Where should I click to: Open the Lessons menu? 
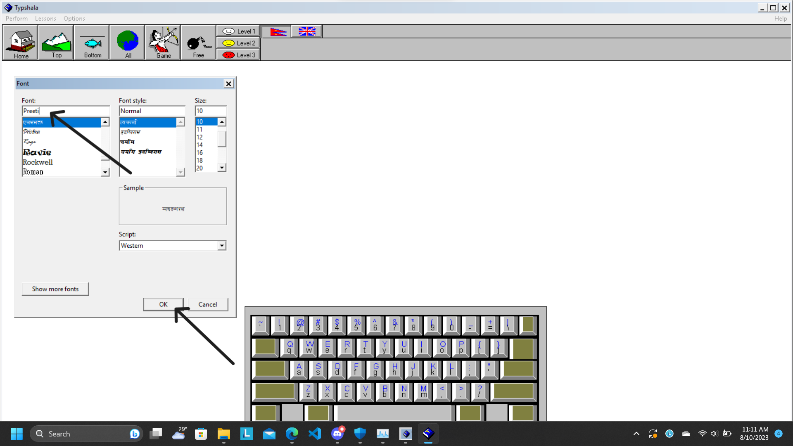[x=45, y=19]
